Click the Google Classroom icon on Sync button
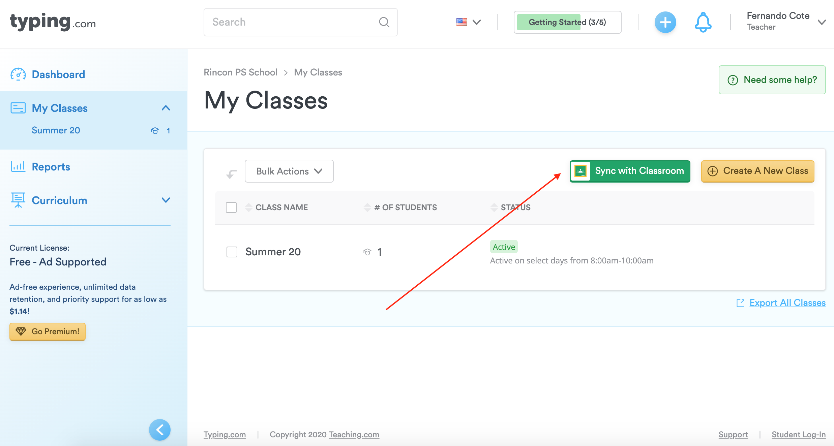 (x=580, y=171)
